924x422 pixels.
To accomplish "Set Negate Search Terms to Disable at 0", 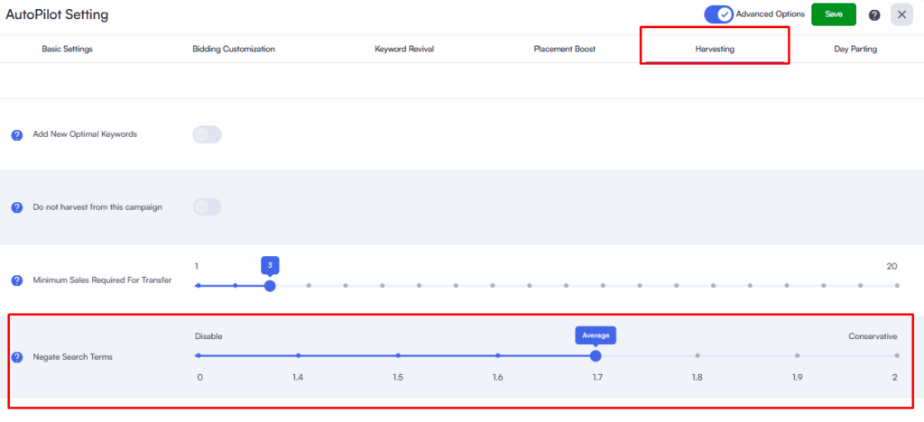I will (x=199, y=355).
